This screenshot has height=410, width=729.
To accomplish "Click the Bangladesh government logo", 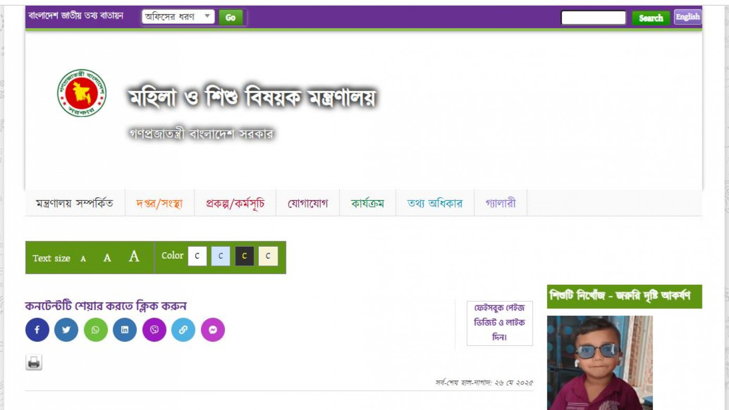I will pos(82,93).
